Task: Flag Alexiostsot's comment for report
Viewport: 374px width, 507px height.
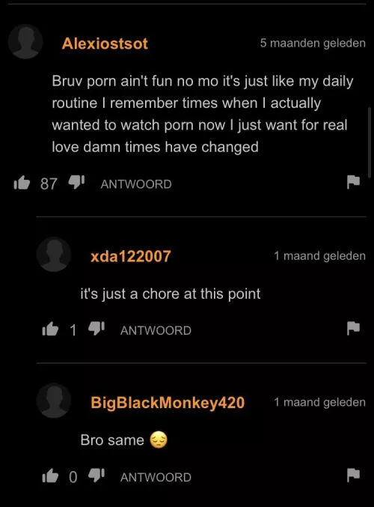Action: tap(353, 182)
